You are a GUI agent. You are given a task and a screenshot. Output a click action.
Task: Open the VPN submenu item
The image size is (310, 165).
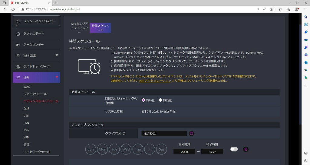pos(26,137)
